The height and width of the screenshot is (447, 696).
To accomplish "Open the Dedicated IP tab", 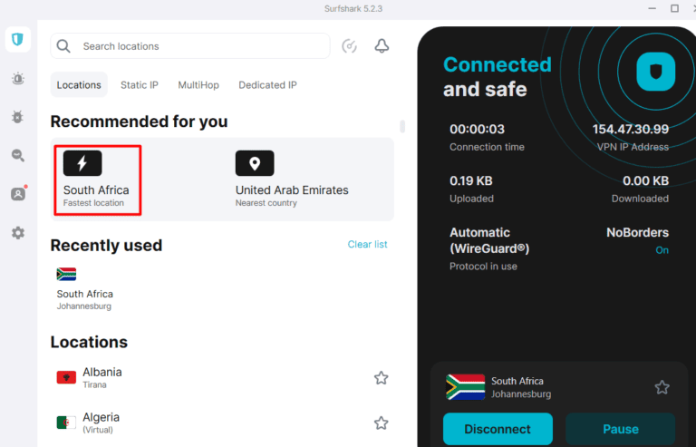I will (x=267, y=85).
